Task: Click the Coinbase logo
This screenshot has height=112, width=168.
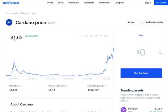Action: [11, 3]
